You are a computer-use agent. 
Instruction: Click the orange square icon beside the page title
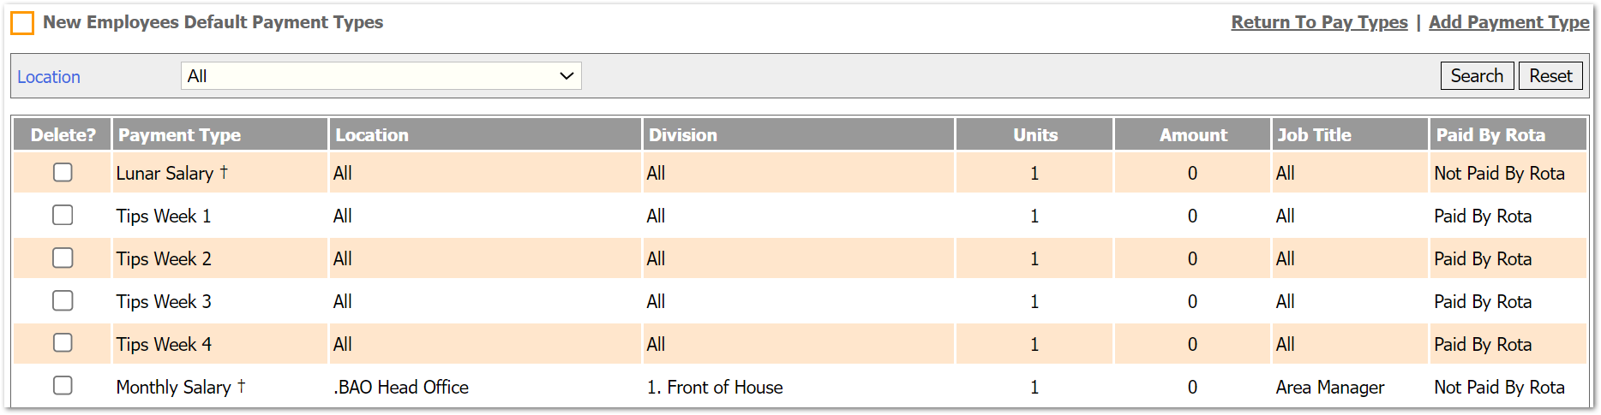22,23
